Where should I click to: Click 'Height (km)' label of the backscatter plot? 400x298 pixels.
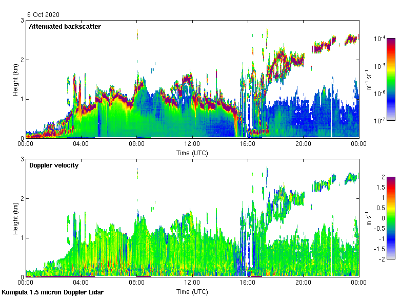(16, 79)
